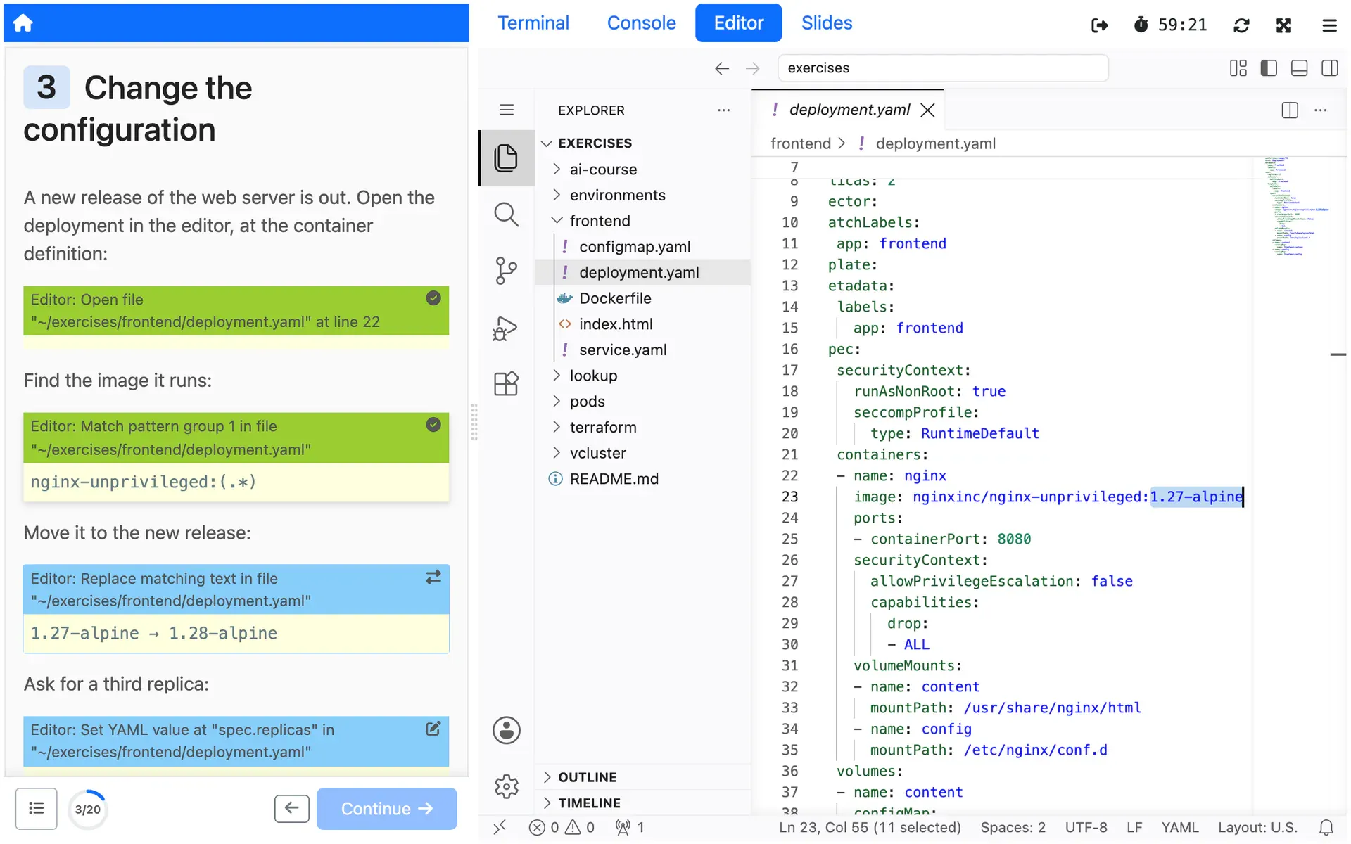Switch to the Console tab
This screenshot has height=844, width=1351.
[641, 23]
